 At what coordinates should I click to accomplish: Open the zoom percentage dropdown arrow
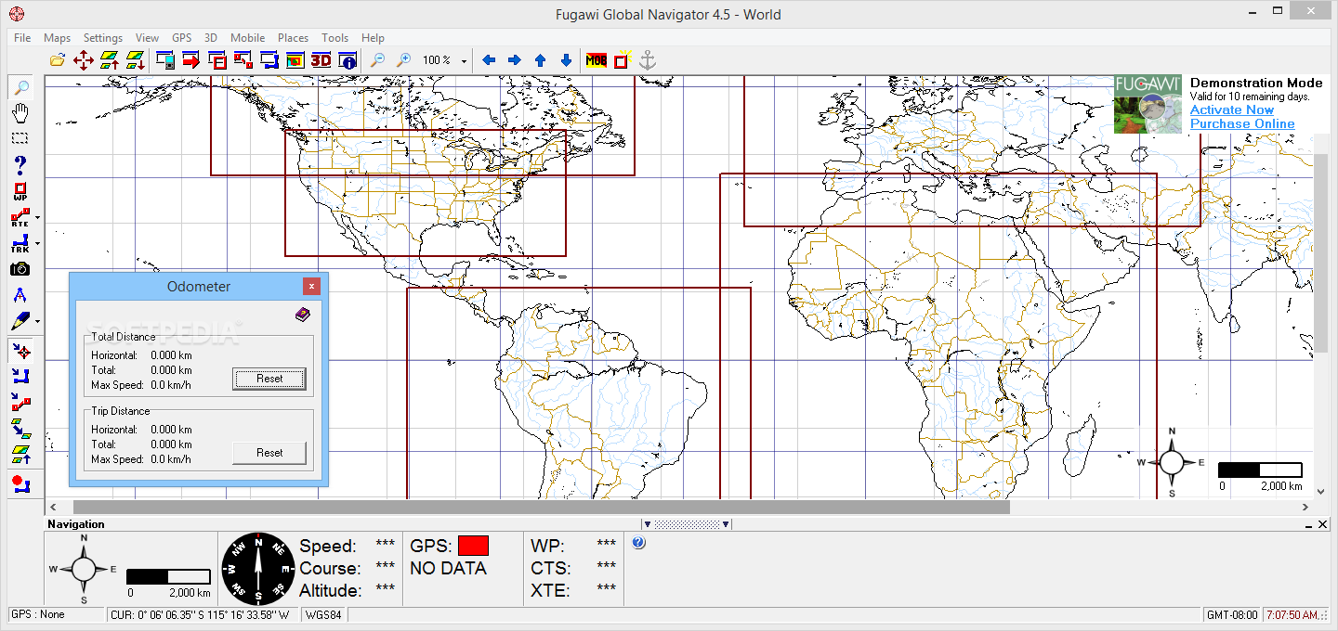464,61
